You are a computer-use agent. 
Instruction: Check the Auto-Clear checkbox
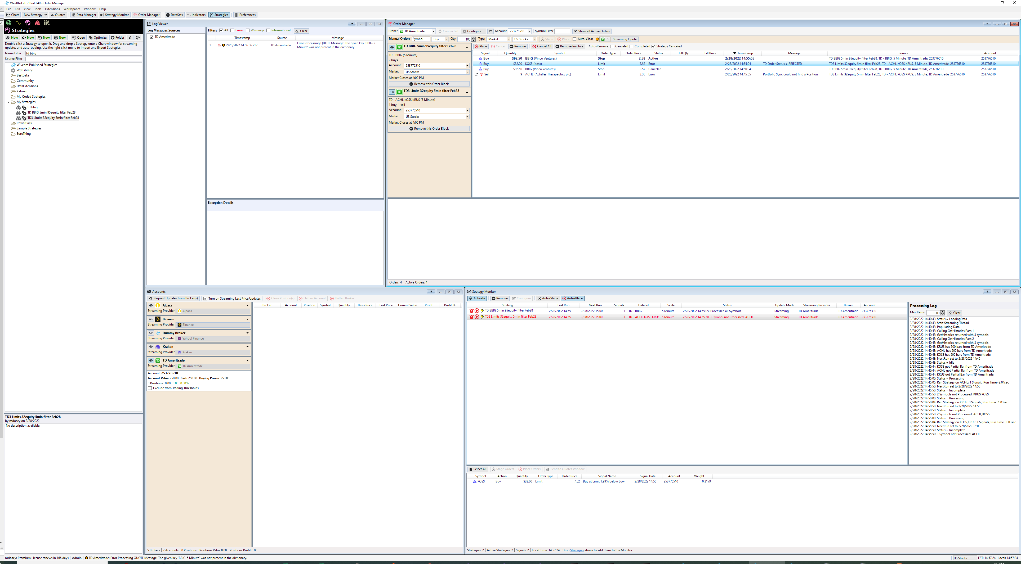click(x=574, y=39)
